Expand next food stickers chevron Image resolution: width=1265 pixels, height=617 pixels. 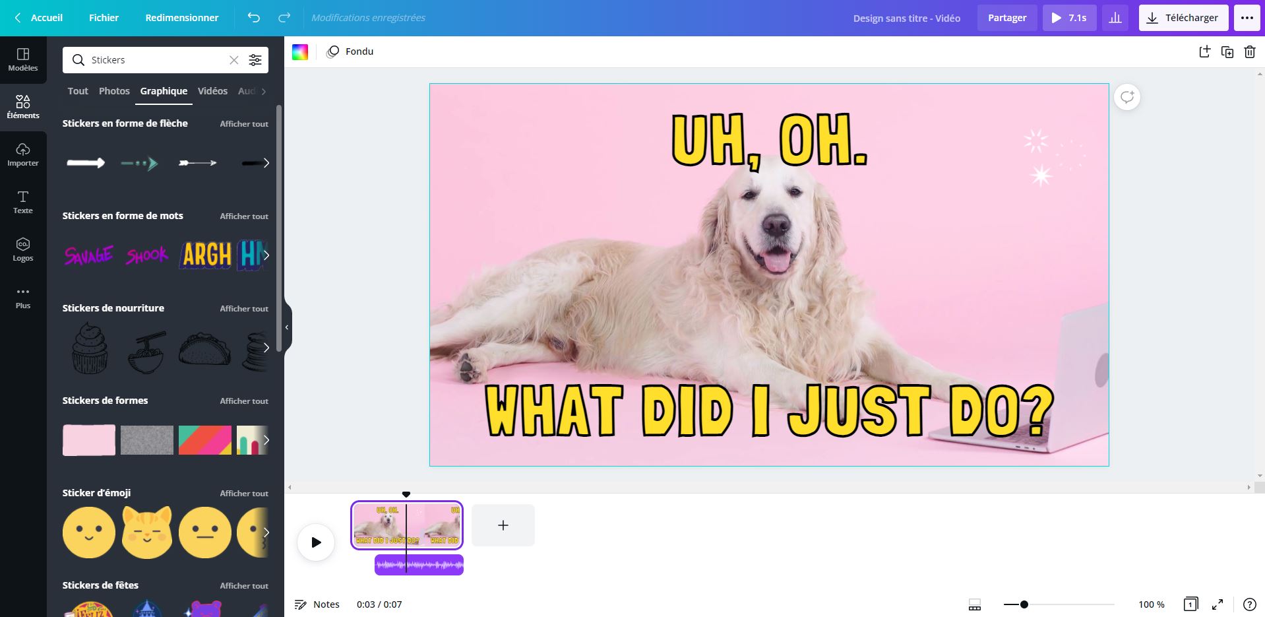pyautogui.click(x=266, y=348)
